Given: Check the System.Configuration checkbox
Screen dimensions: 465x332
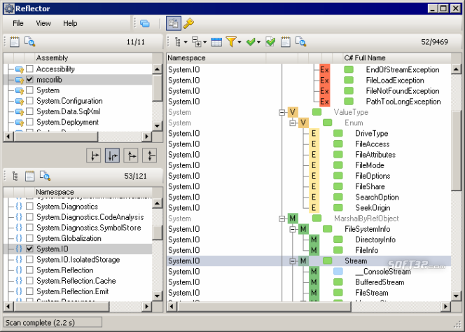Looking at the screenshot, I should 29,101.
